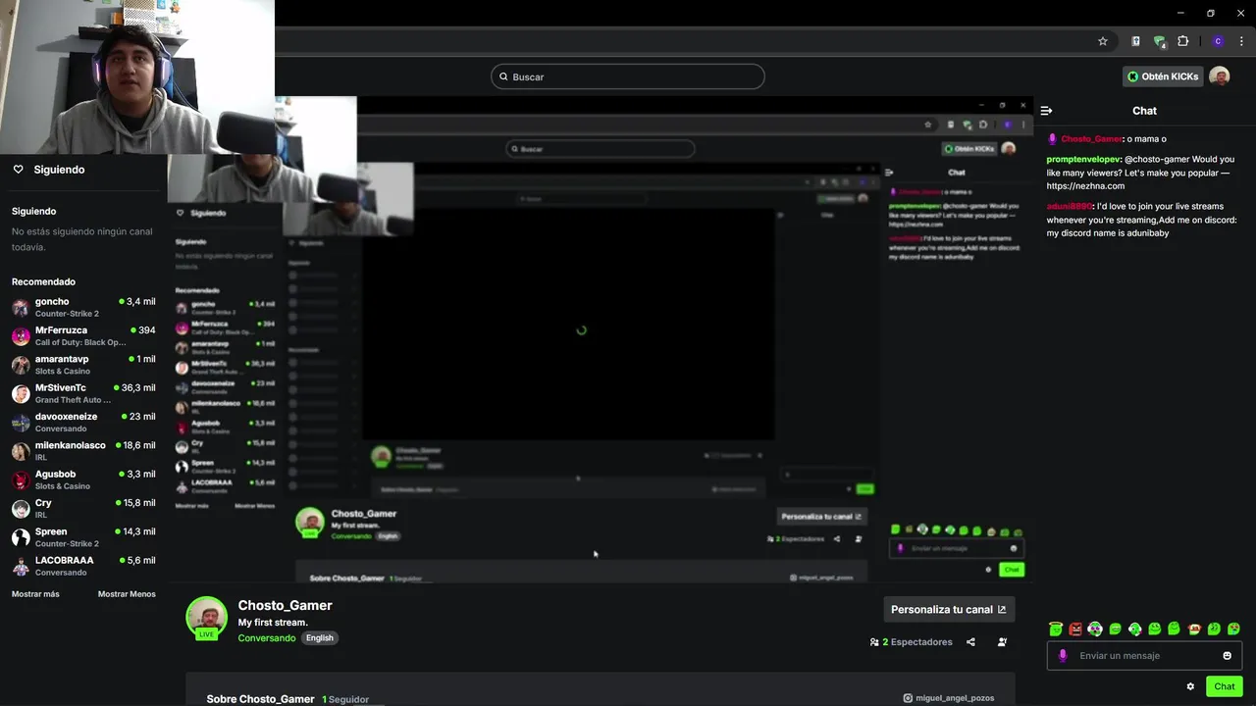Open the green shield extension with badge 4

[x=1160, y=41]
